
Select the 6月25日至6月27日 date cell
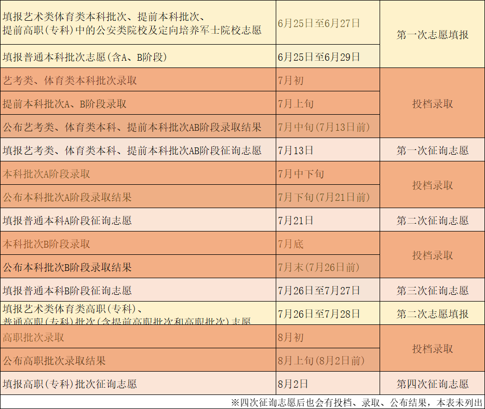click(319, 23)
